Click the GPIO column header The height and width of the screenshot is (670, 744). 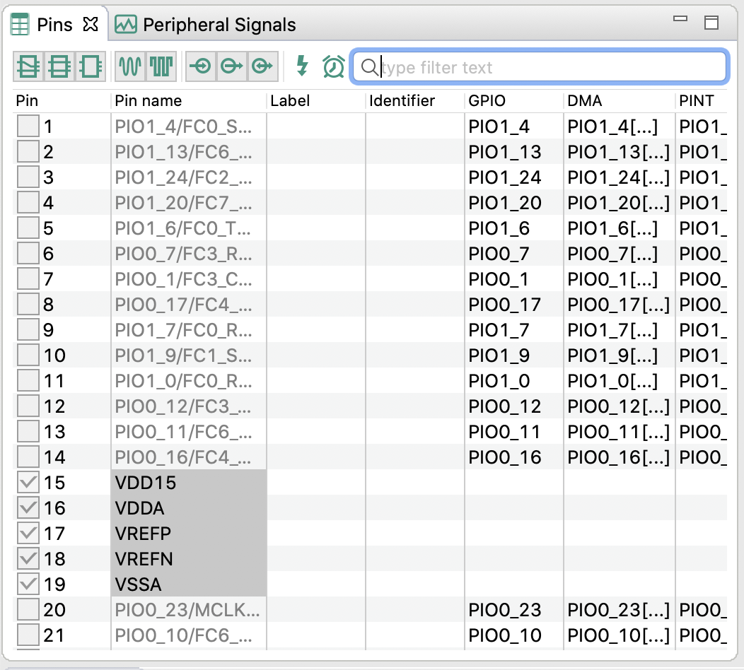tap(487, 101)
